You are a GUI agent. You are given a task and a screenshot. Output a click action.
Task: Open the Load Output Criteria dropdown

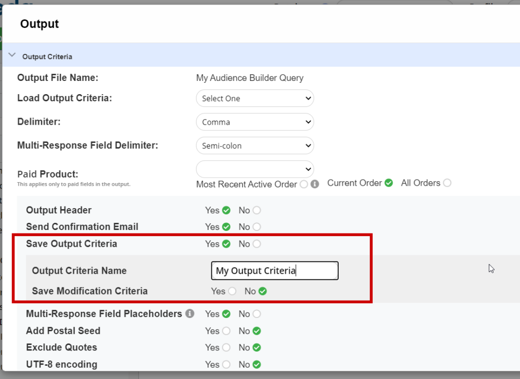(254, 98)
